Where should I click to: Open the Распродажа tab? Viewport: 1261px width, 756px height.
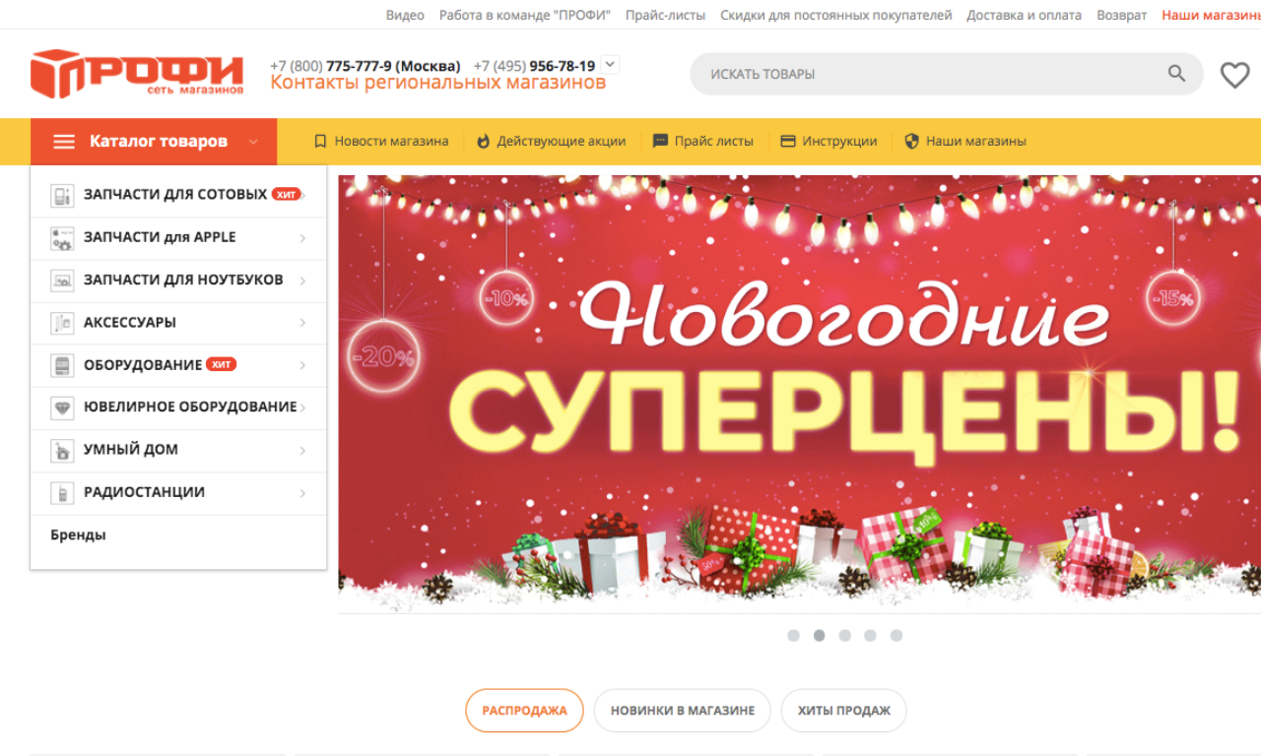[x=524, y=711]
